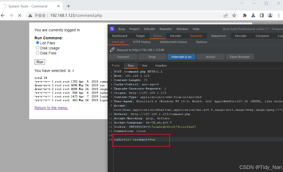Image resolution: width=283 pixels, height=172 pixels.
Task: Open the Sequencer tab
Action: tap(218, 36)
